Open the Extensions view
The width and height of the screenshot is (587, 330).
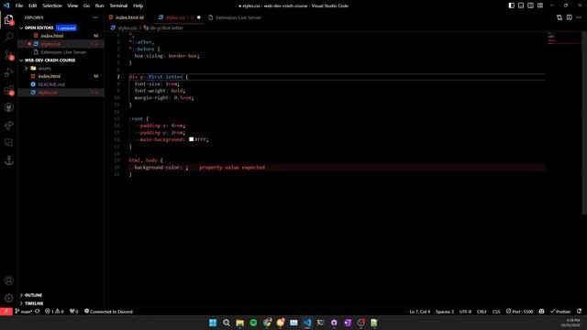(x=8, y=90)
